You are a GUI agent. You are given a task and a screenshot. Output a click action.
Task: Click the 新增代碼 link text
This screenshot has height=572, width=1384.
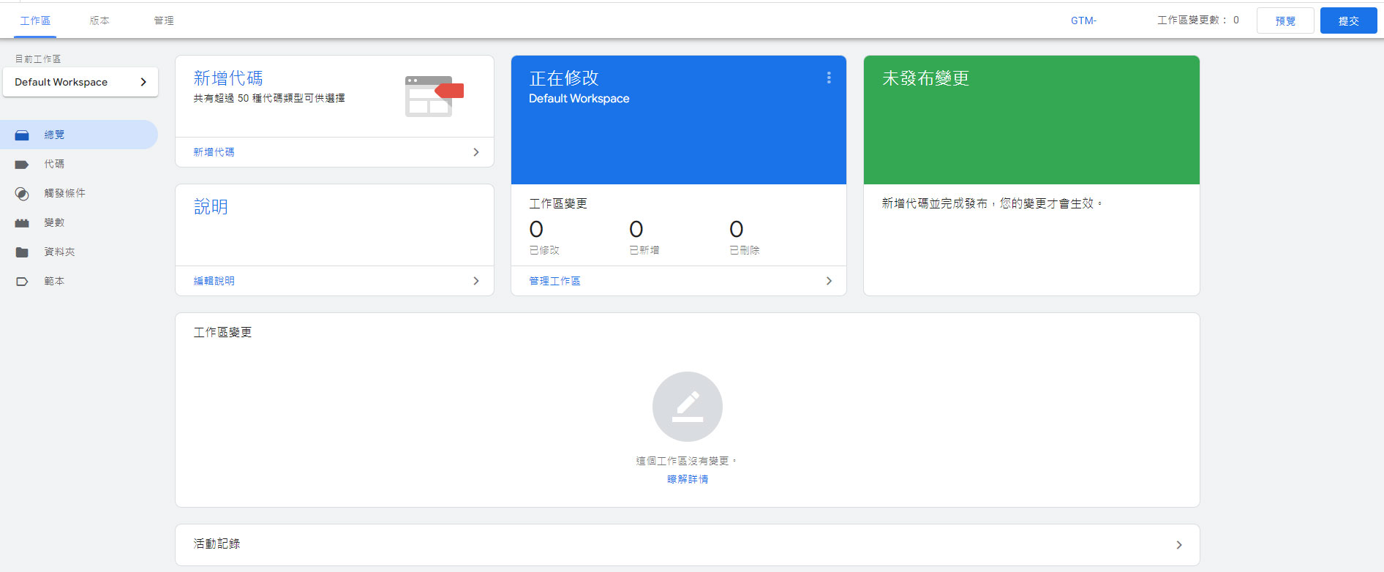pos(214,152)
